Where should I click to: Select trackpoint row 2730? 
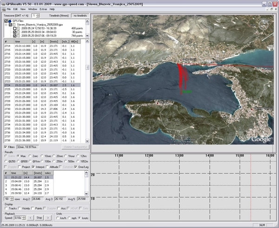[42, 109]
